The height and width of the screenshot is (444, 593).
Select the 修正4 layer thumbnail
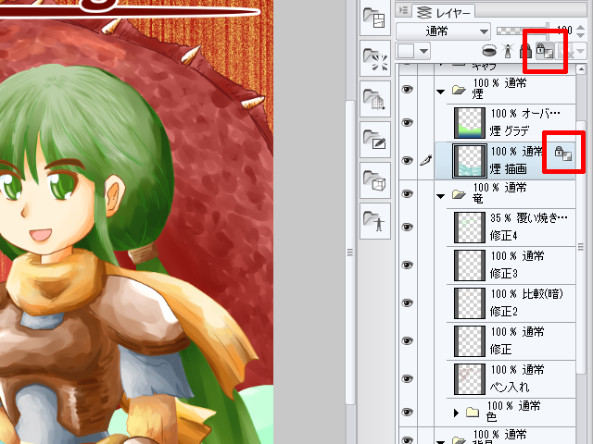(470, 228)
